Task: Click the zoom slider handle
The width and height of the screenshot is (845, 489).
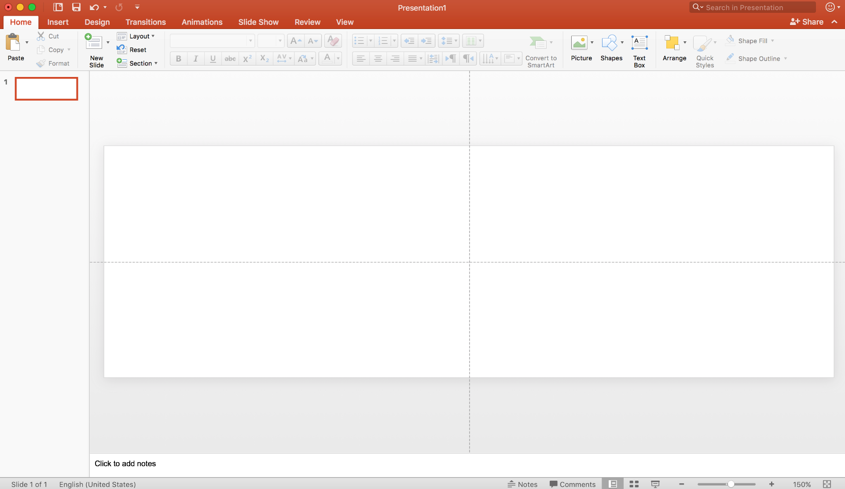Action: pyautogui.click(x=731, y=484)
